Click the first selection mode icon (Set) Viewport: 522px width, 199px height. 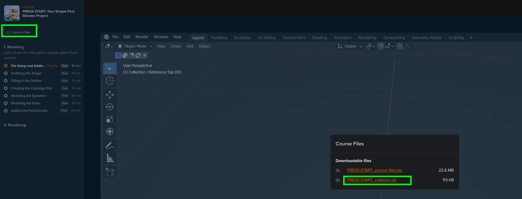pyautogui.click(x=118, y=55)
